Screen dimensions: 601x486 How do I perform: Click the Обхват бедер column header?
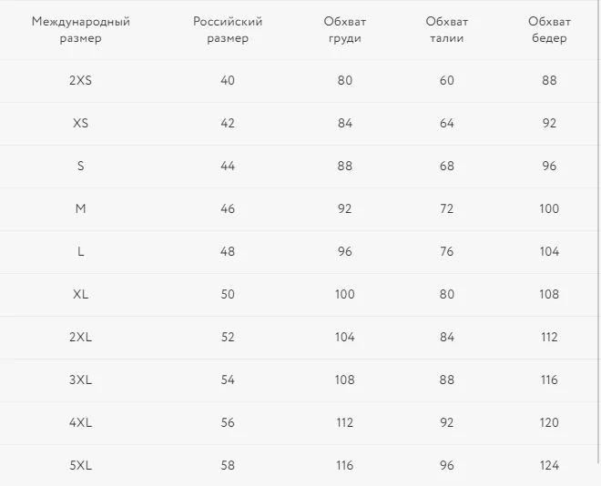[549, 29]
